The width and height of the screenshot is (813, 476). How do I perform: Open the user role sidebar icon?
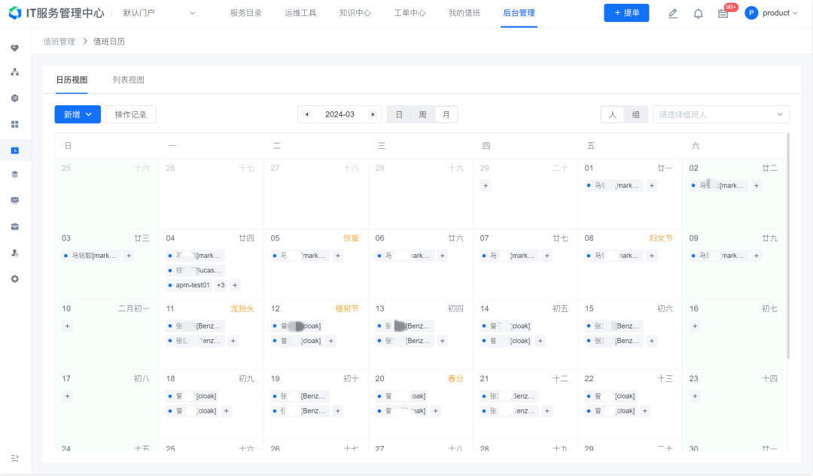[x=15, y=253]
